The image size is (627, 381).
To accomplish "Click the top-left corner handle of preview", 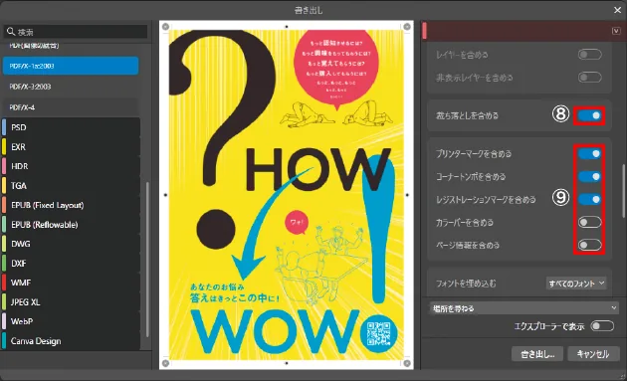I will [165, 27].
